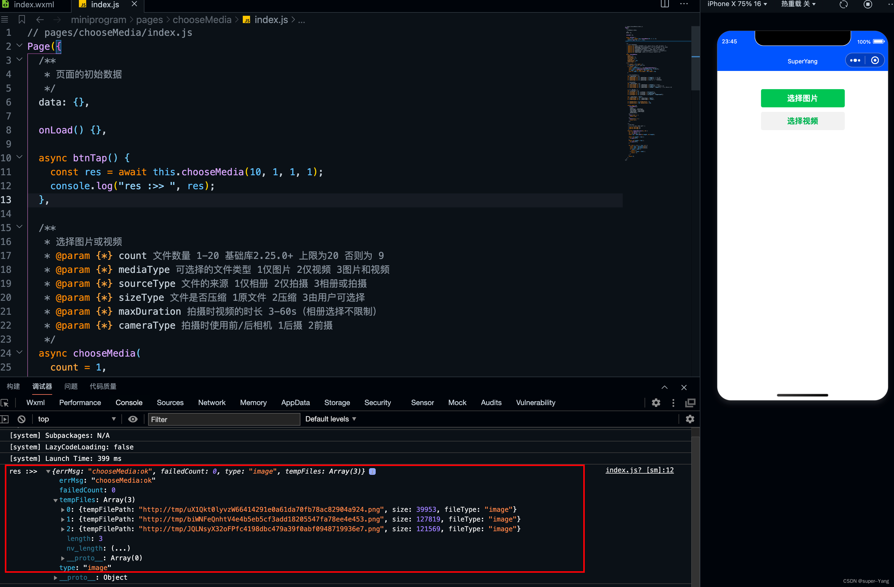Click the capsule close circle icon

click(875, 60)
